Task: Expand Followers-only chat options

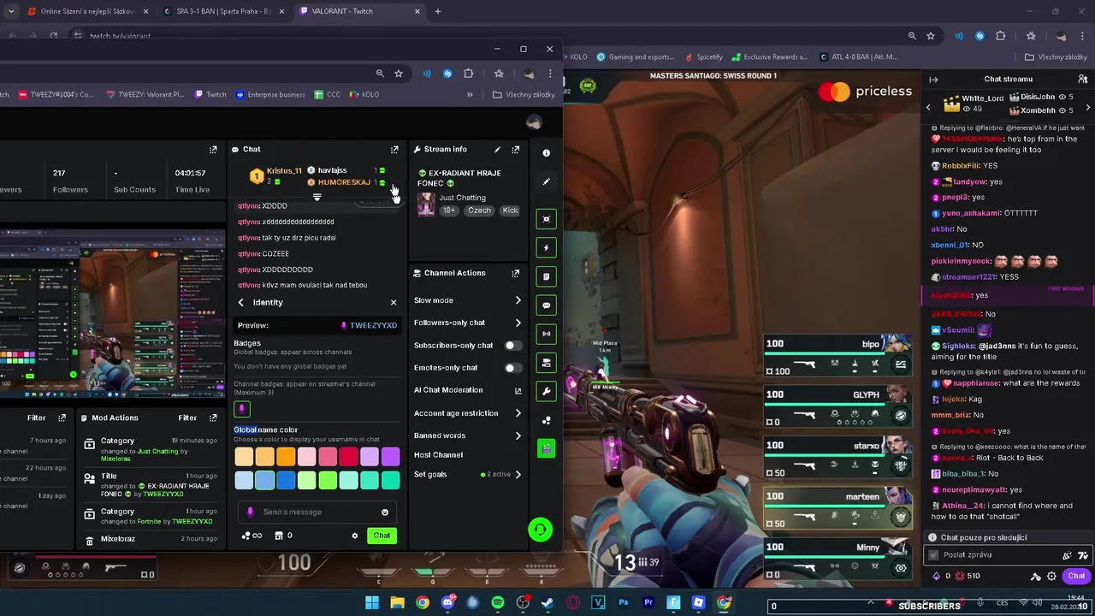Action: 518,323
